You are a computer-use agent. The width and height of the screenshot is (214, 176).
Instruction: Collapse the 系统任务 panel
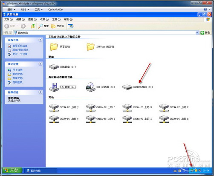[40, 40]
